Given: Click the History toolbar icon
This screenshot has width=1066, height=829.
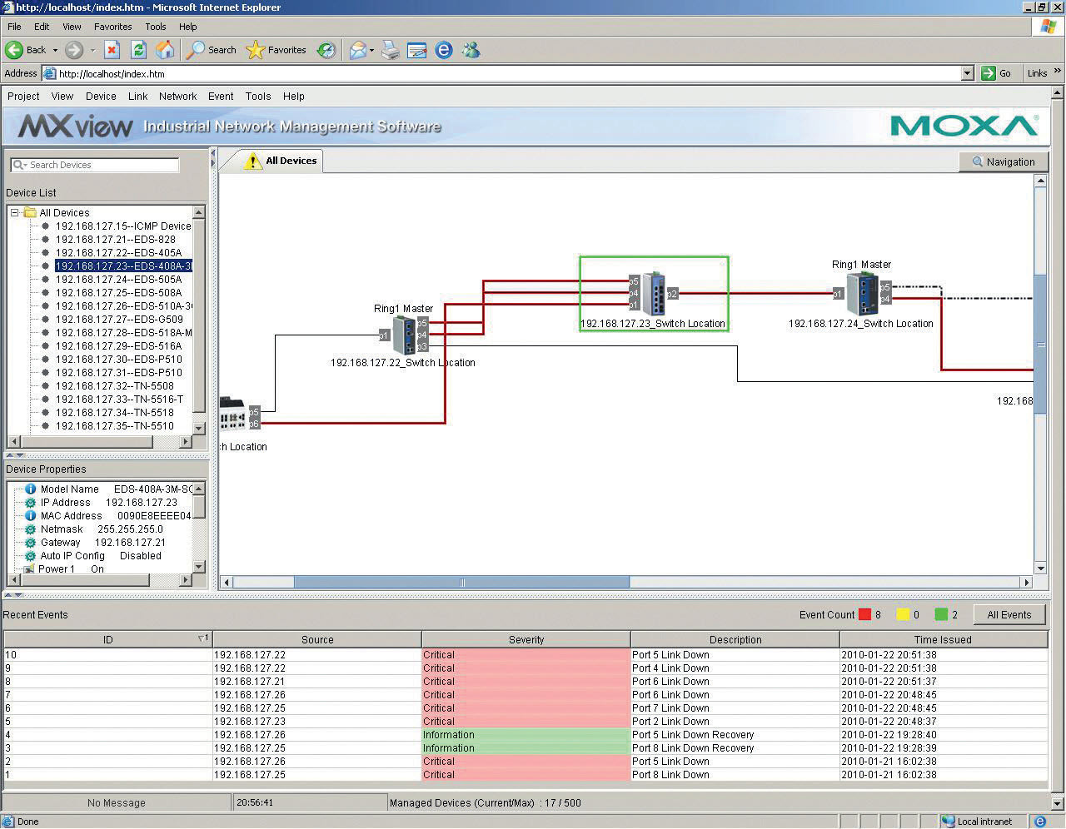Looking at the screenshot, I should click(326, 50).
